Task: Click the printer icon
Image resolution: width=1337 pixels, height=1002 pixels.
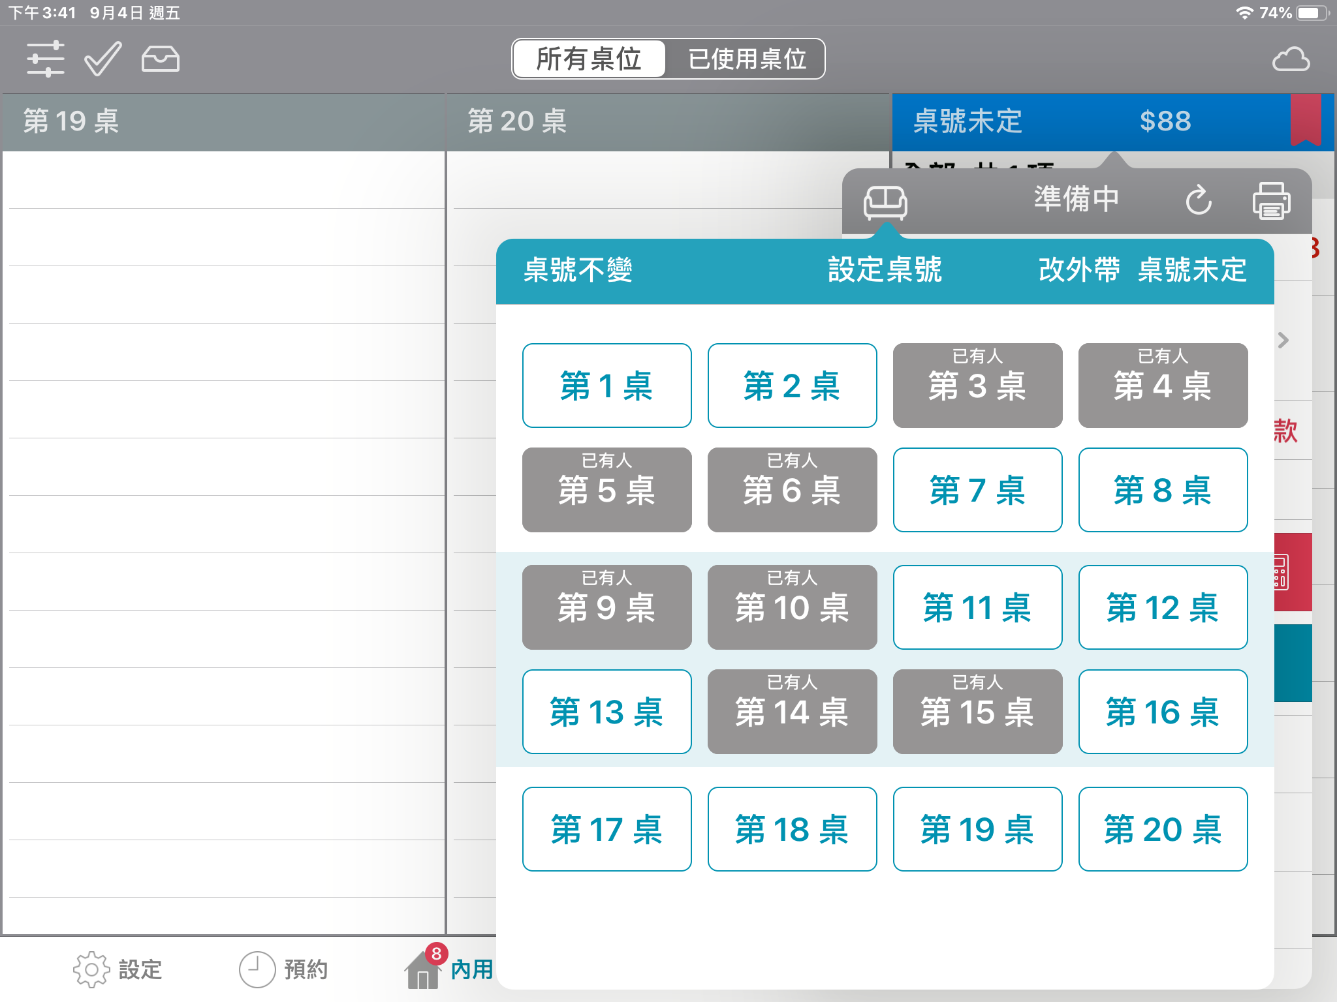Action: [1270, 200]
